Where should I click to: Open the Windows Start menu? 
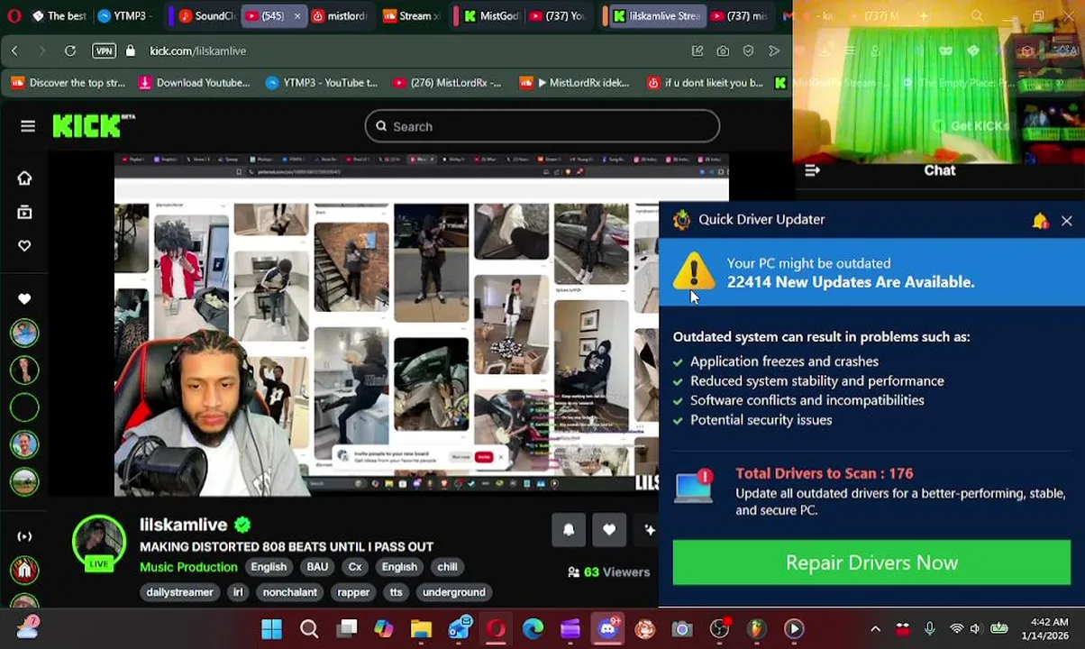coord(271,628)
